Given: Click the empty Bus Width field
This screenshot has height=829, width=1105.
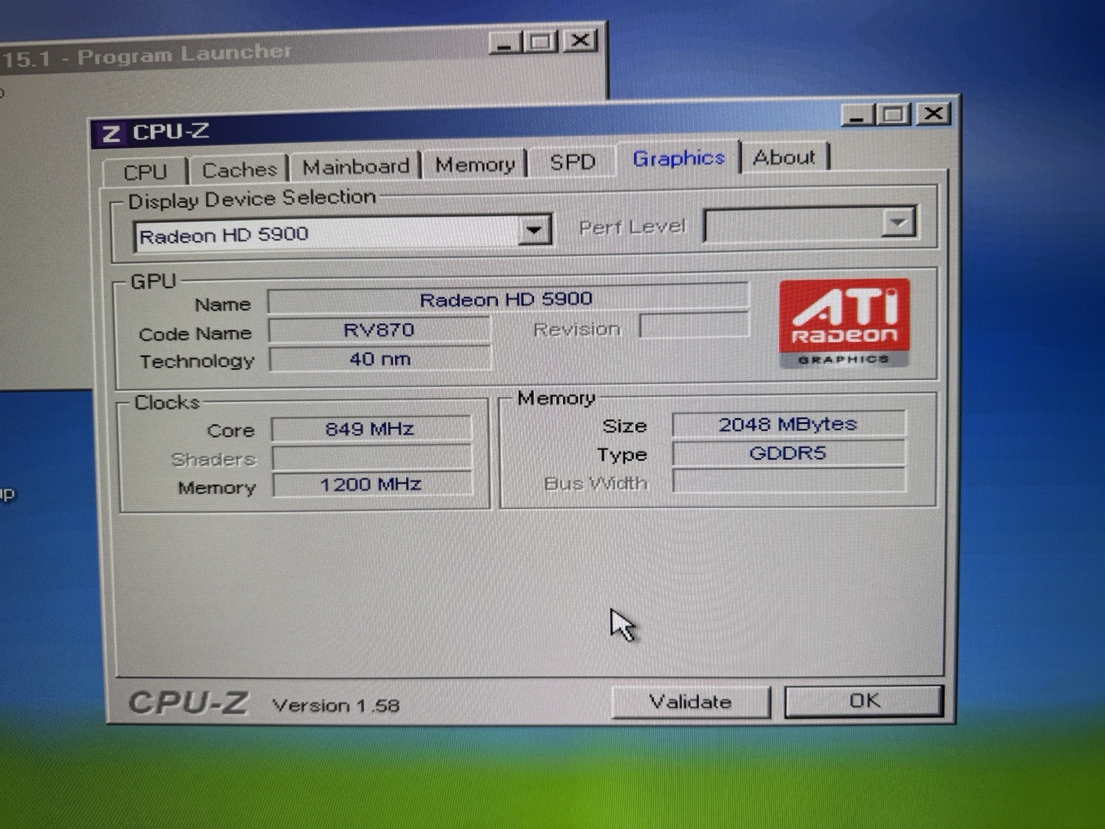Looking at the screenshot, I should [x=789, y=480].
